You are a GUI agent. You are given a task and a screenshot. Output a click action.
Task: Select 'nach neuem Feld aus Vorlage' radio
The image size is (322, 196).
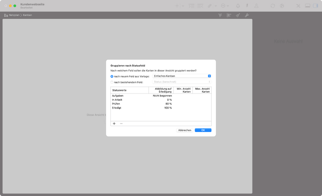click(x=112, y=76)
